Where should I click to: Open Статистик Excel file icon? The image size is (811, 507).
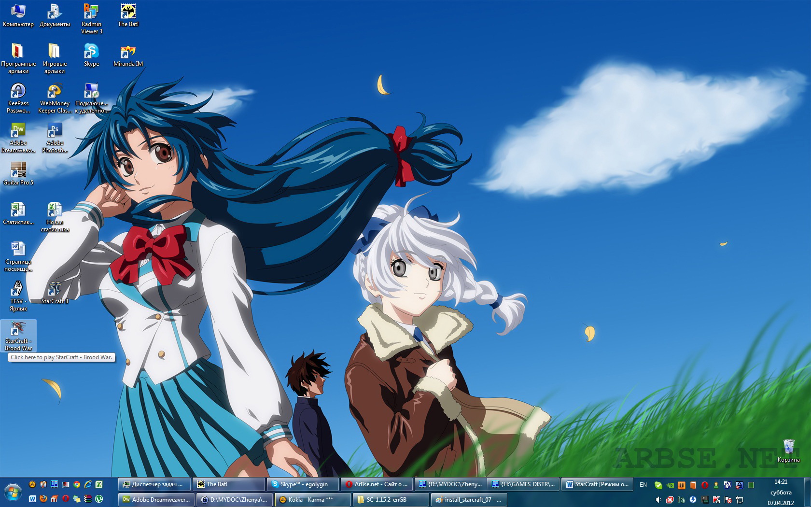pyautogui.click(x=18, y=213)
